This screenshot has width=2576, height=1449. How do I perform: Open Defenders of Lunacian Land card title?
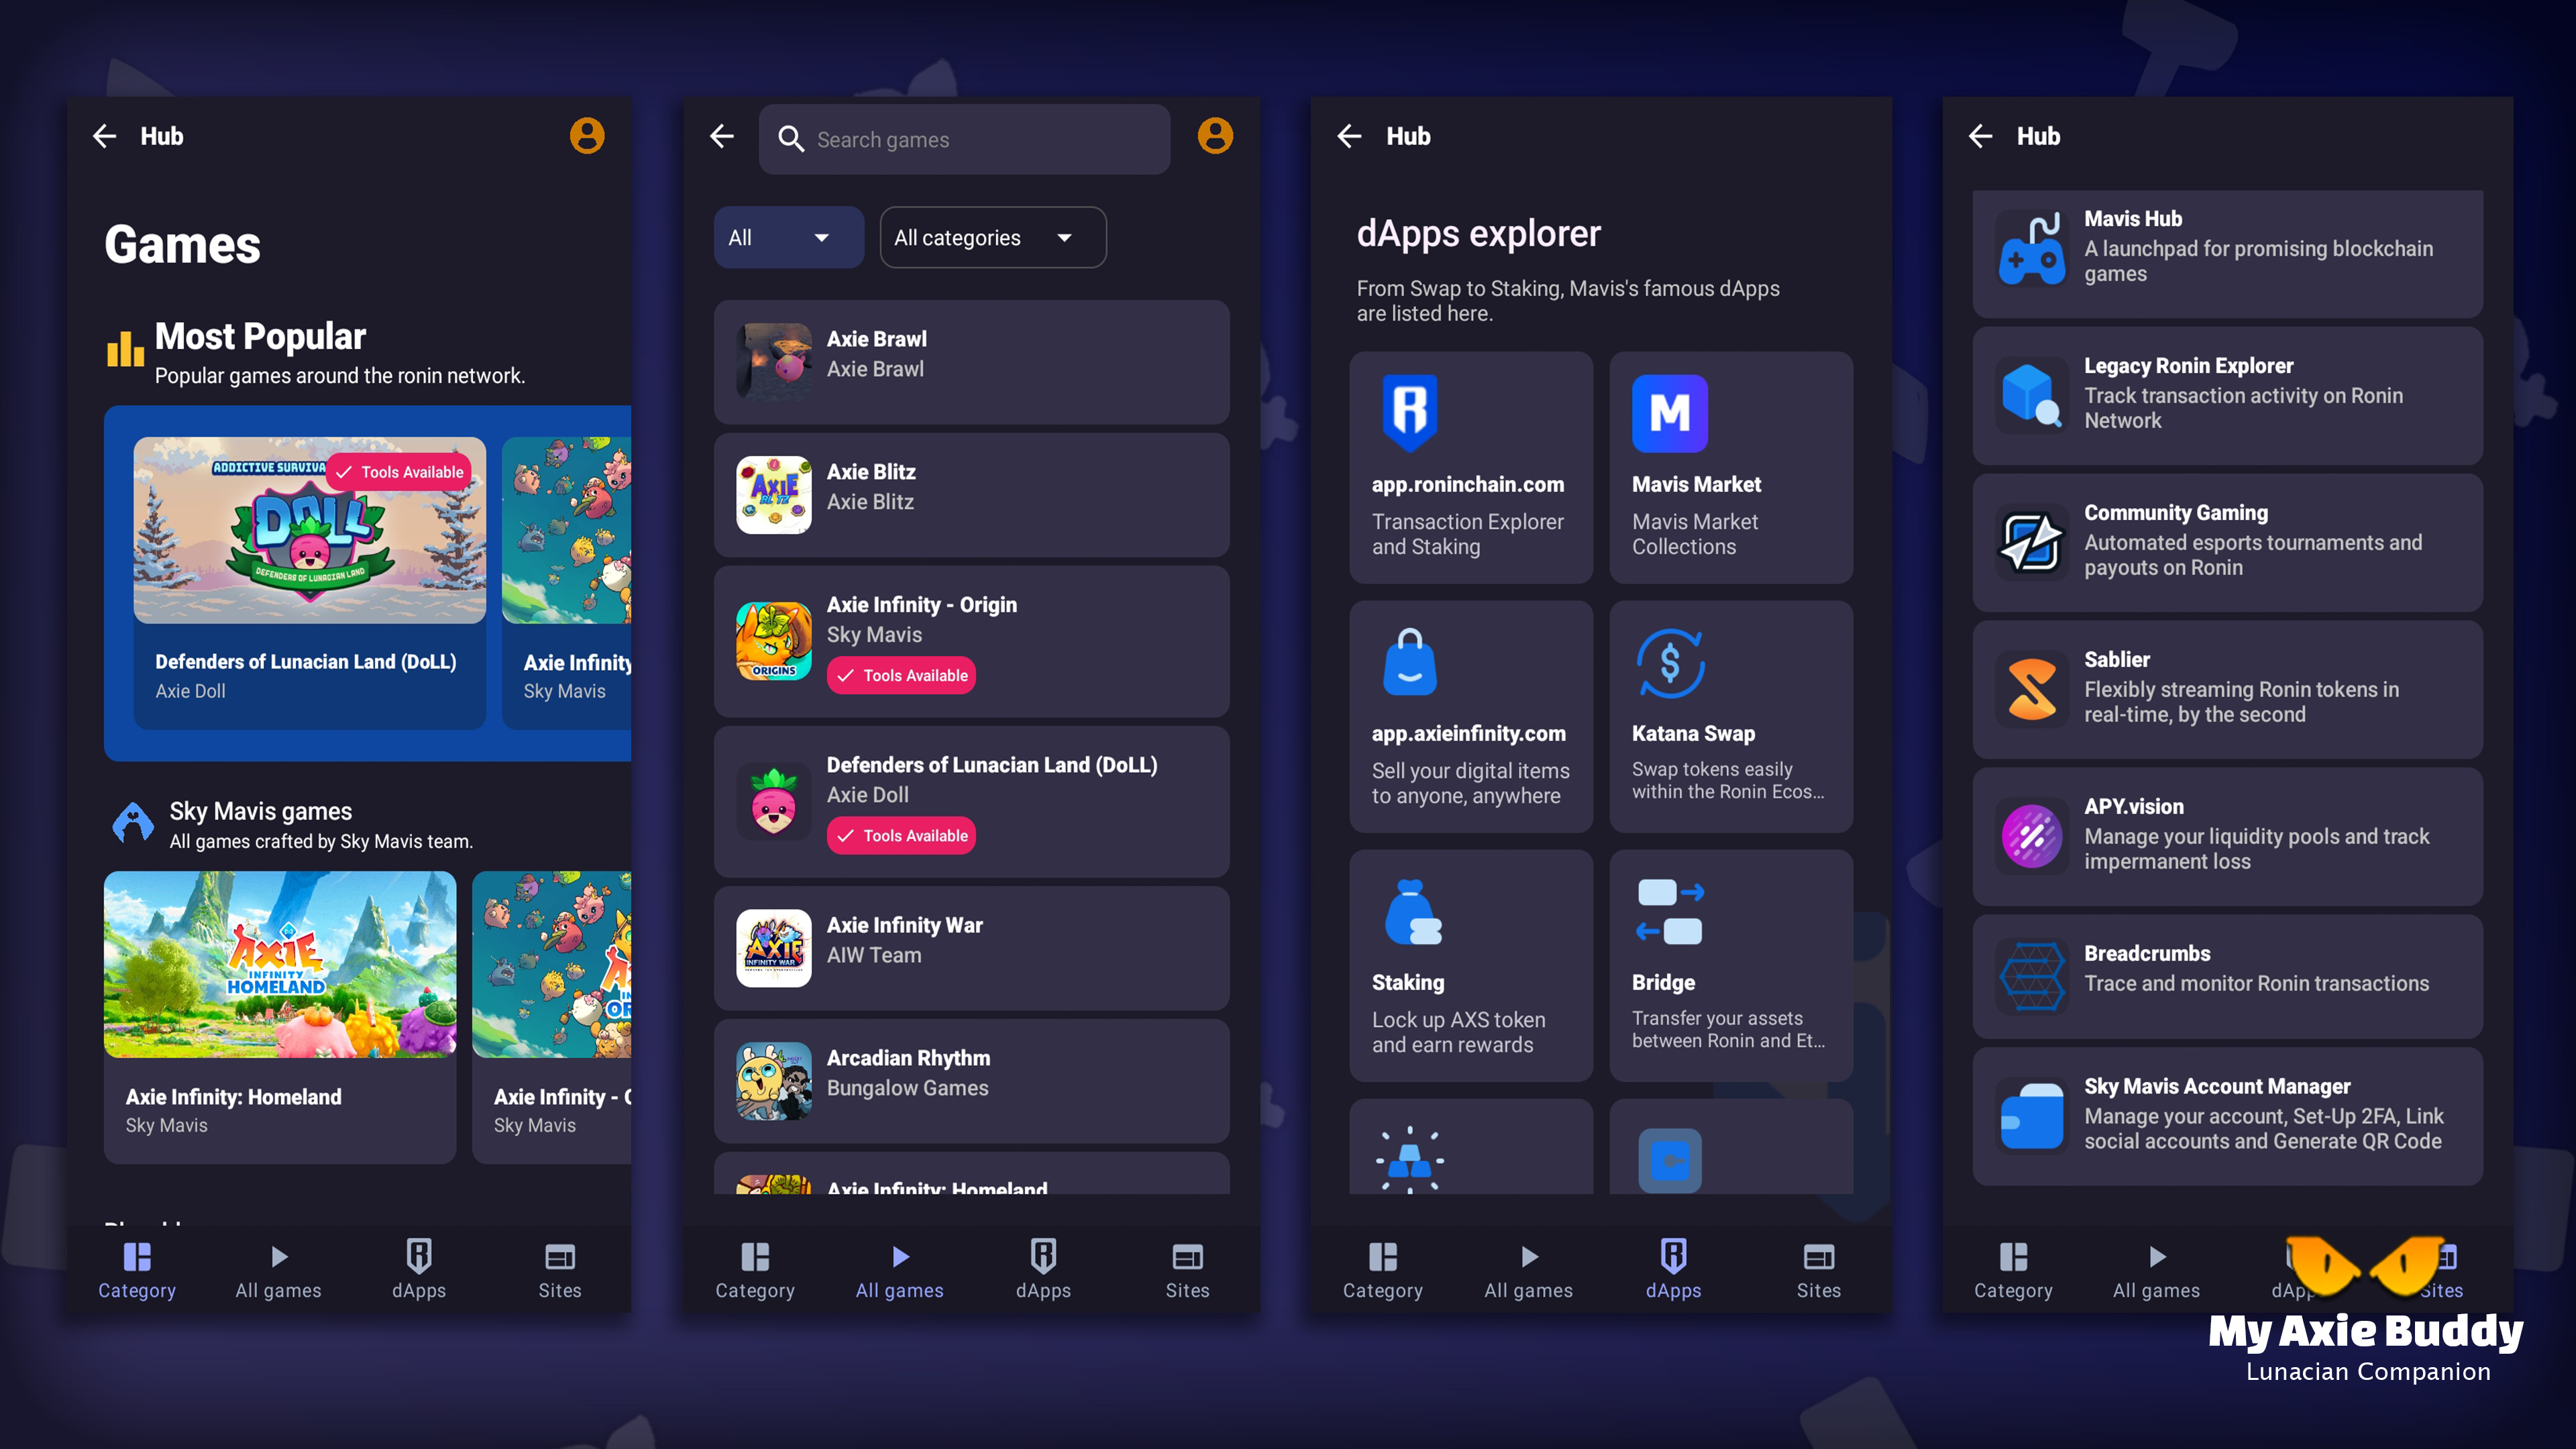pos(306,662)
